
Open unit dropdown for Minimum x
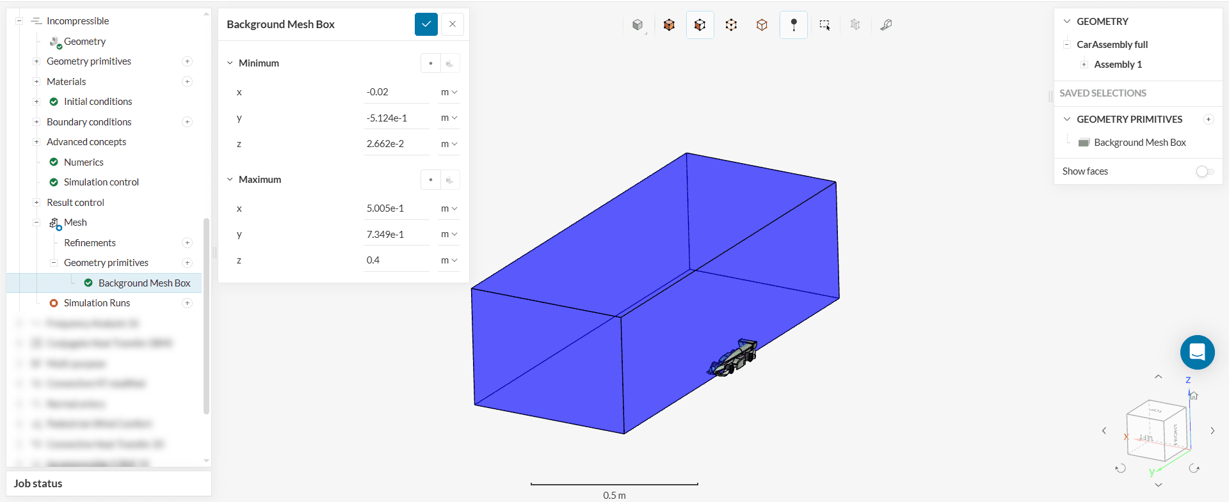[x=449, y=92]
